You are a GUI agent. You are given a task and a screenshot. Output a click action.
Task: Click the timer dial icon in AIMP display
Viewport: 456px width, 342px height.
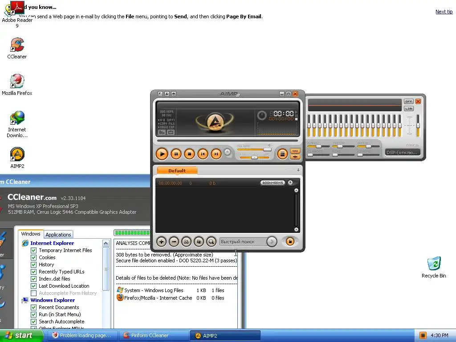(262, 115)
